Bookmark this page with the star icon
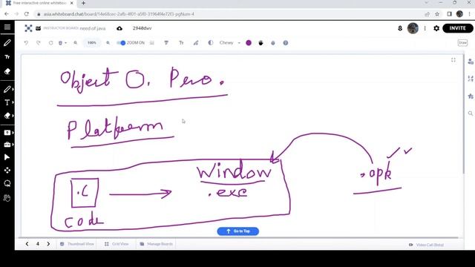This screenshot has width=475, height=267. tap(437, 14)
